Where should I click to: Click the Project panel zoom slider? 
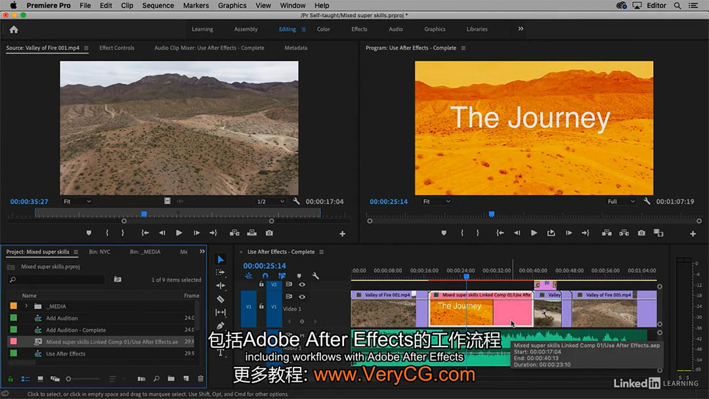coord(82,379)
